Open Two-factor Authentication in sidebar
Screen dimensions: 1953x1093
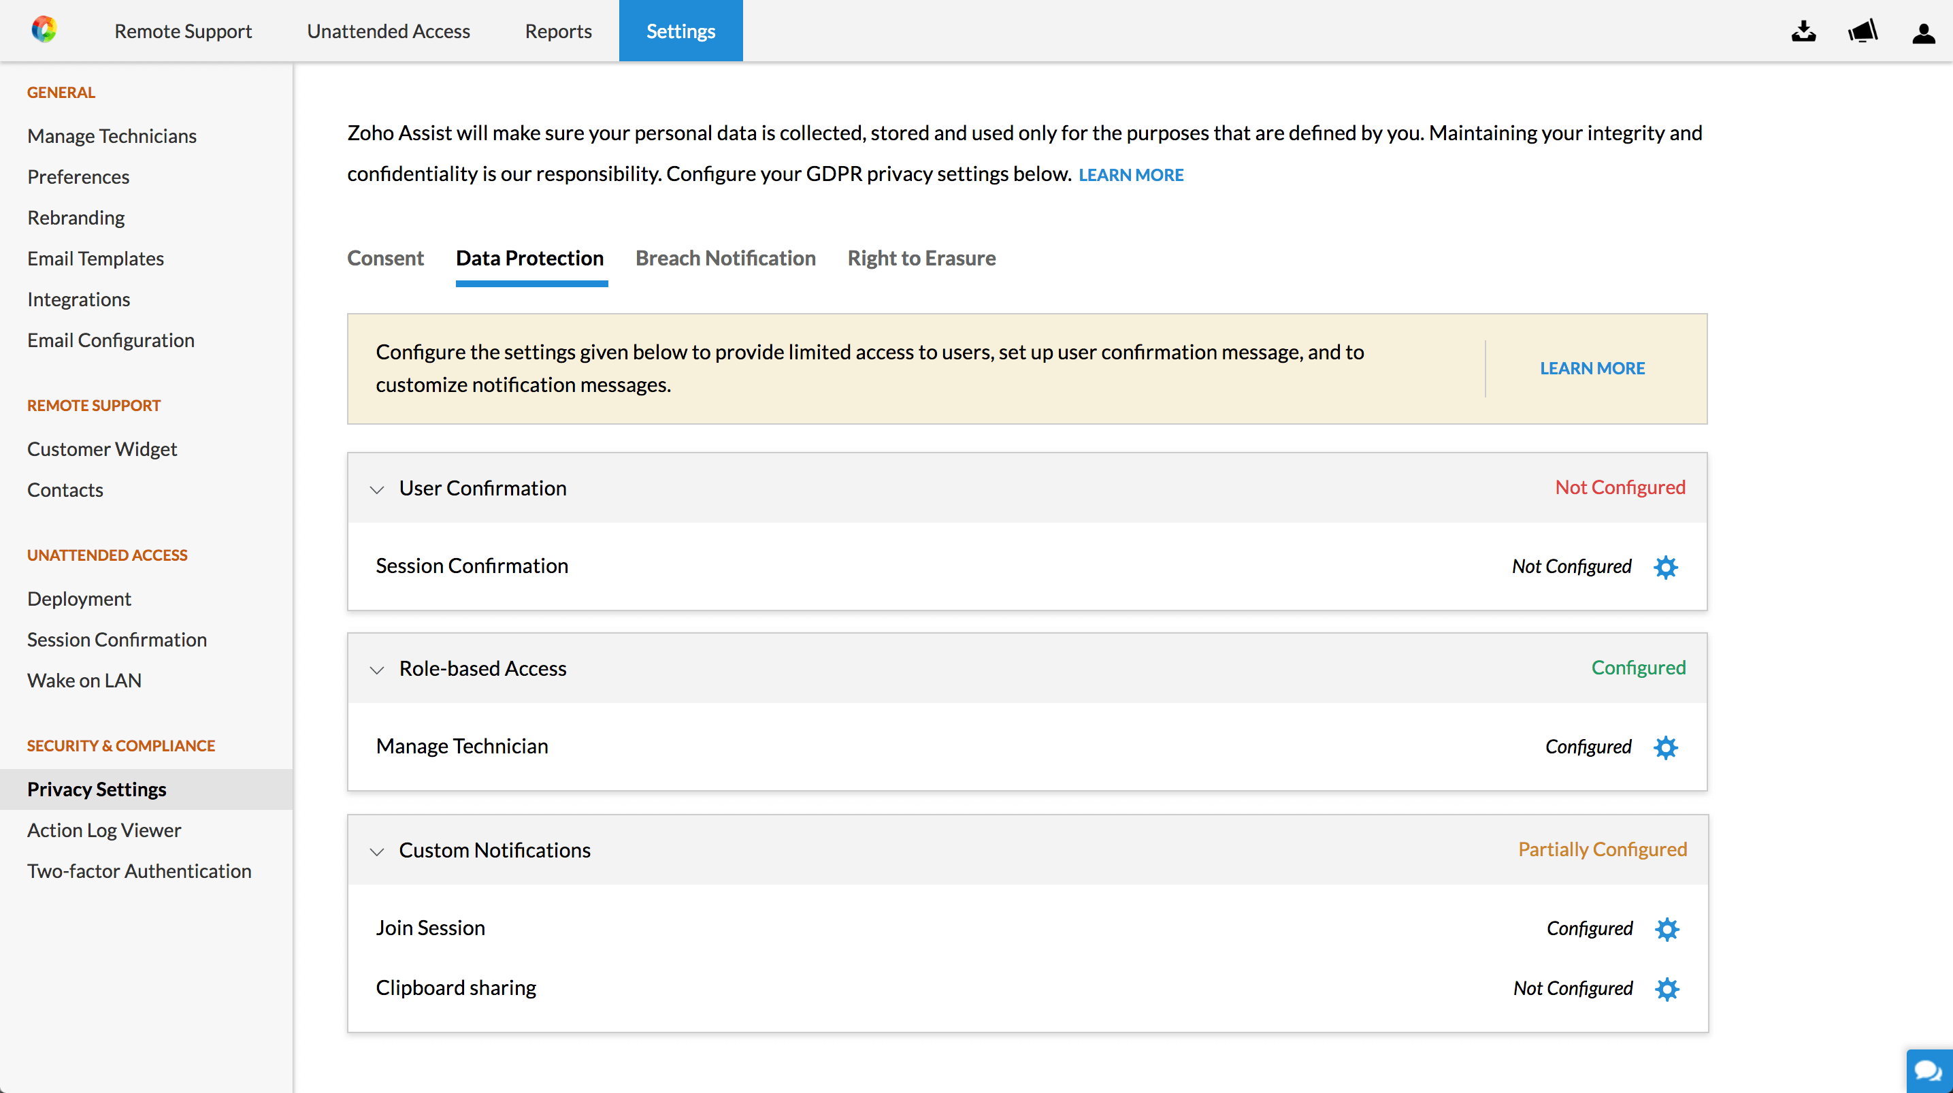tap(139, 870)
